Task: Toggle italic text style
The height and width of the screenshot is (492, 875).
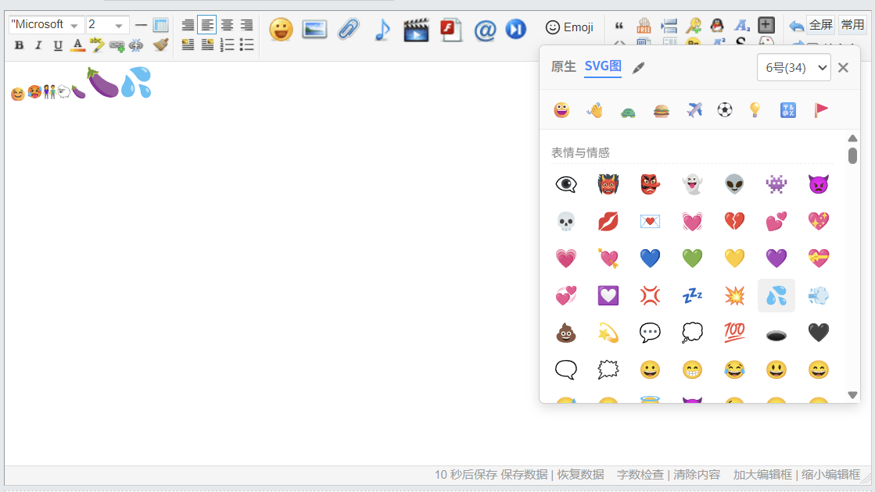Action: point(38,45)
